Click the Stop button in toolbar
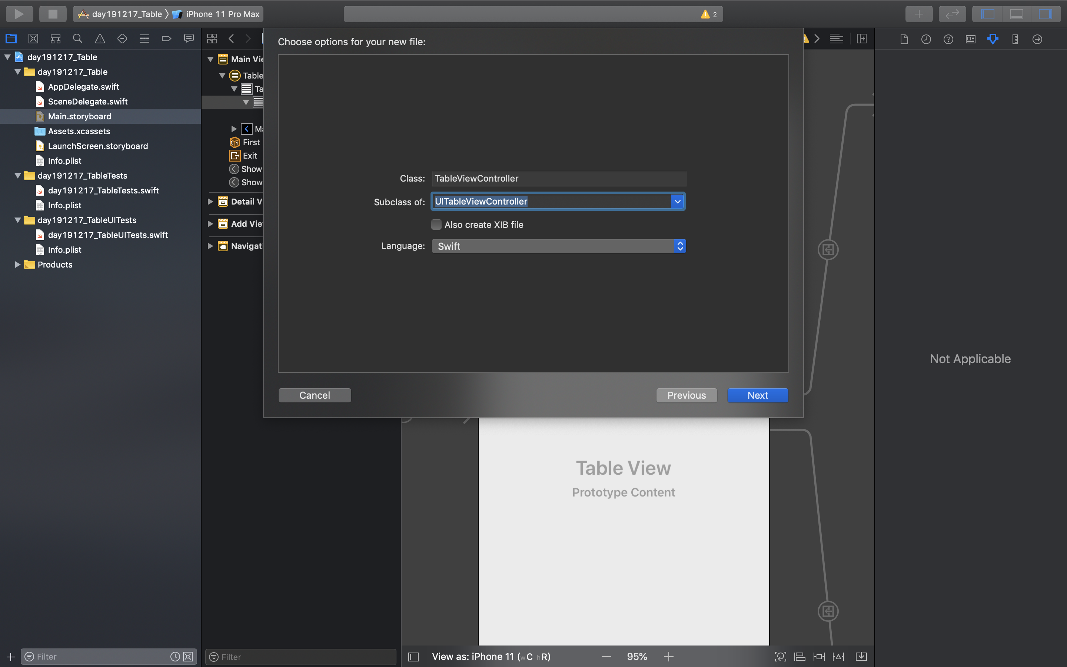This screenshot has width=1067, height=667. pos(53,14)
